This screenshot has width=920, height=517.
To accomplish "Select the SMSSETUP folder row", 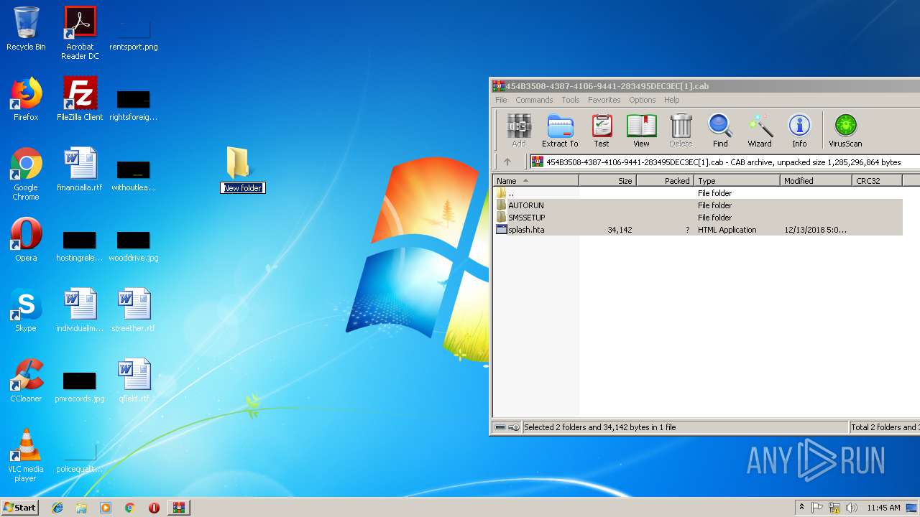I will tap(697, 218).
